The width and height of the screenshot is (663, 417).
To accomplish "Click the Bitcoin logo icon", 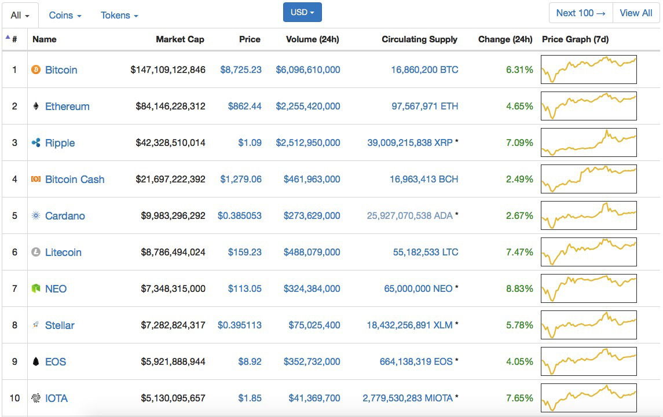I will pos(36,70).
